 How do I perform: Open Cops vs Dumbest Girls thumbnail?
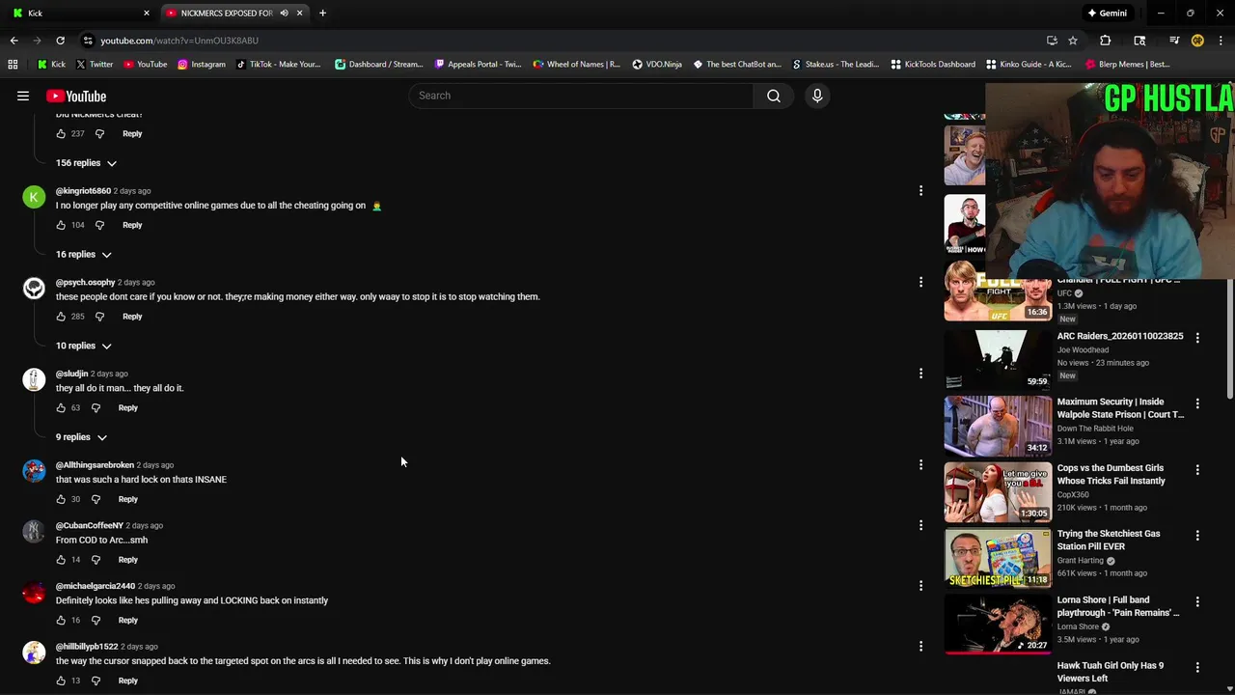(x=998, y=491)
